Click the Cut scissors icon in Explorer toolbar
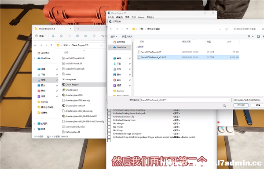264x169 pixels. pyautogui.click(x=53, y=36)
